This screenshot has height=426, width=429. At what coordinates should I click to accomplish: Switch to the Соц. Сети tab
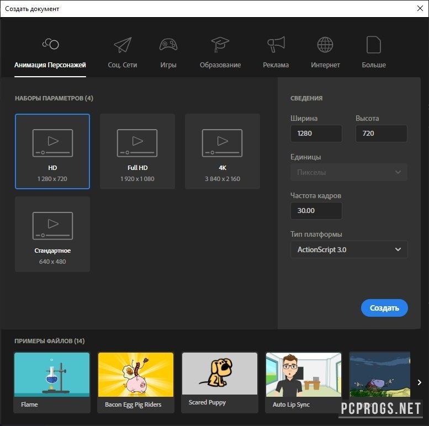coord(123,65)
